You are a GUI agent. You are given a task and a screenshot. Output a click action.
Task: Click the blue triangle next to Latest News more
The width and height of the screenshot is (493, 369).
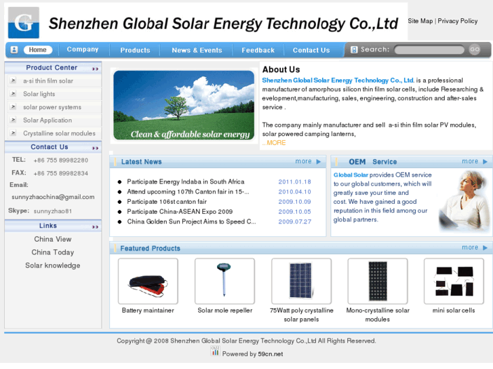[319, 162]
